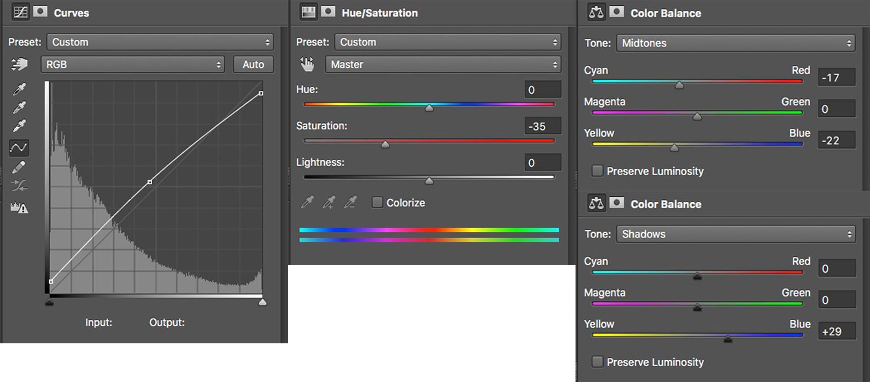Open the RGB channel dropdown

tap(133, 64)
